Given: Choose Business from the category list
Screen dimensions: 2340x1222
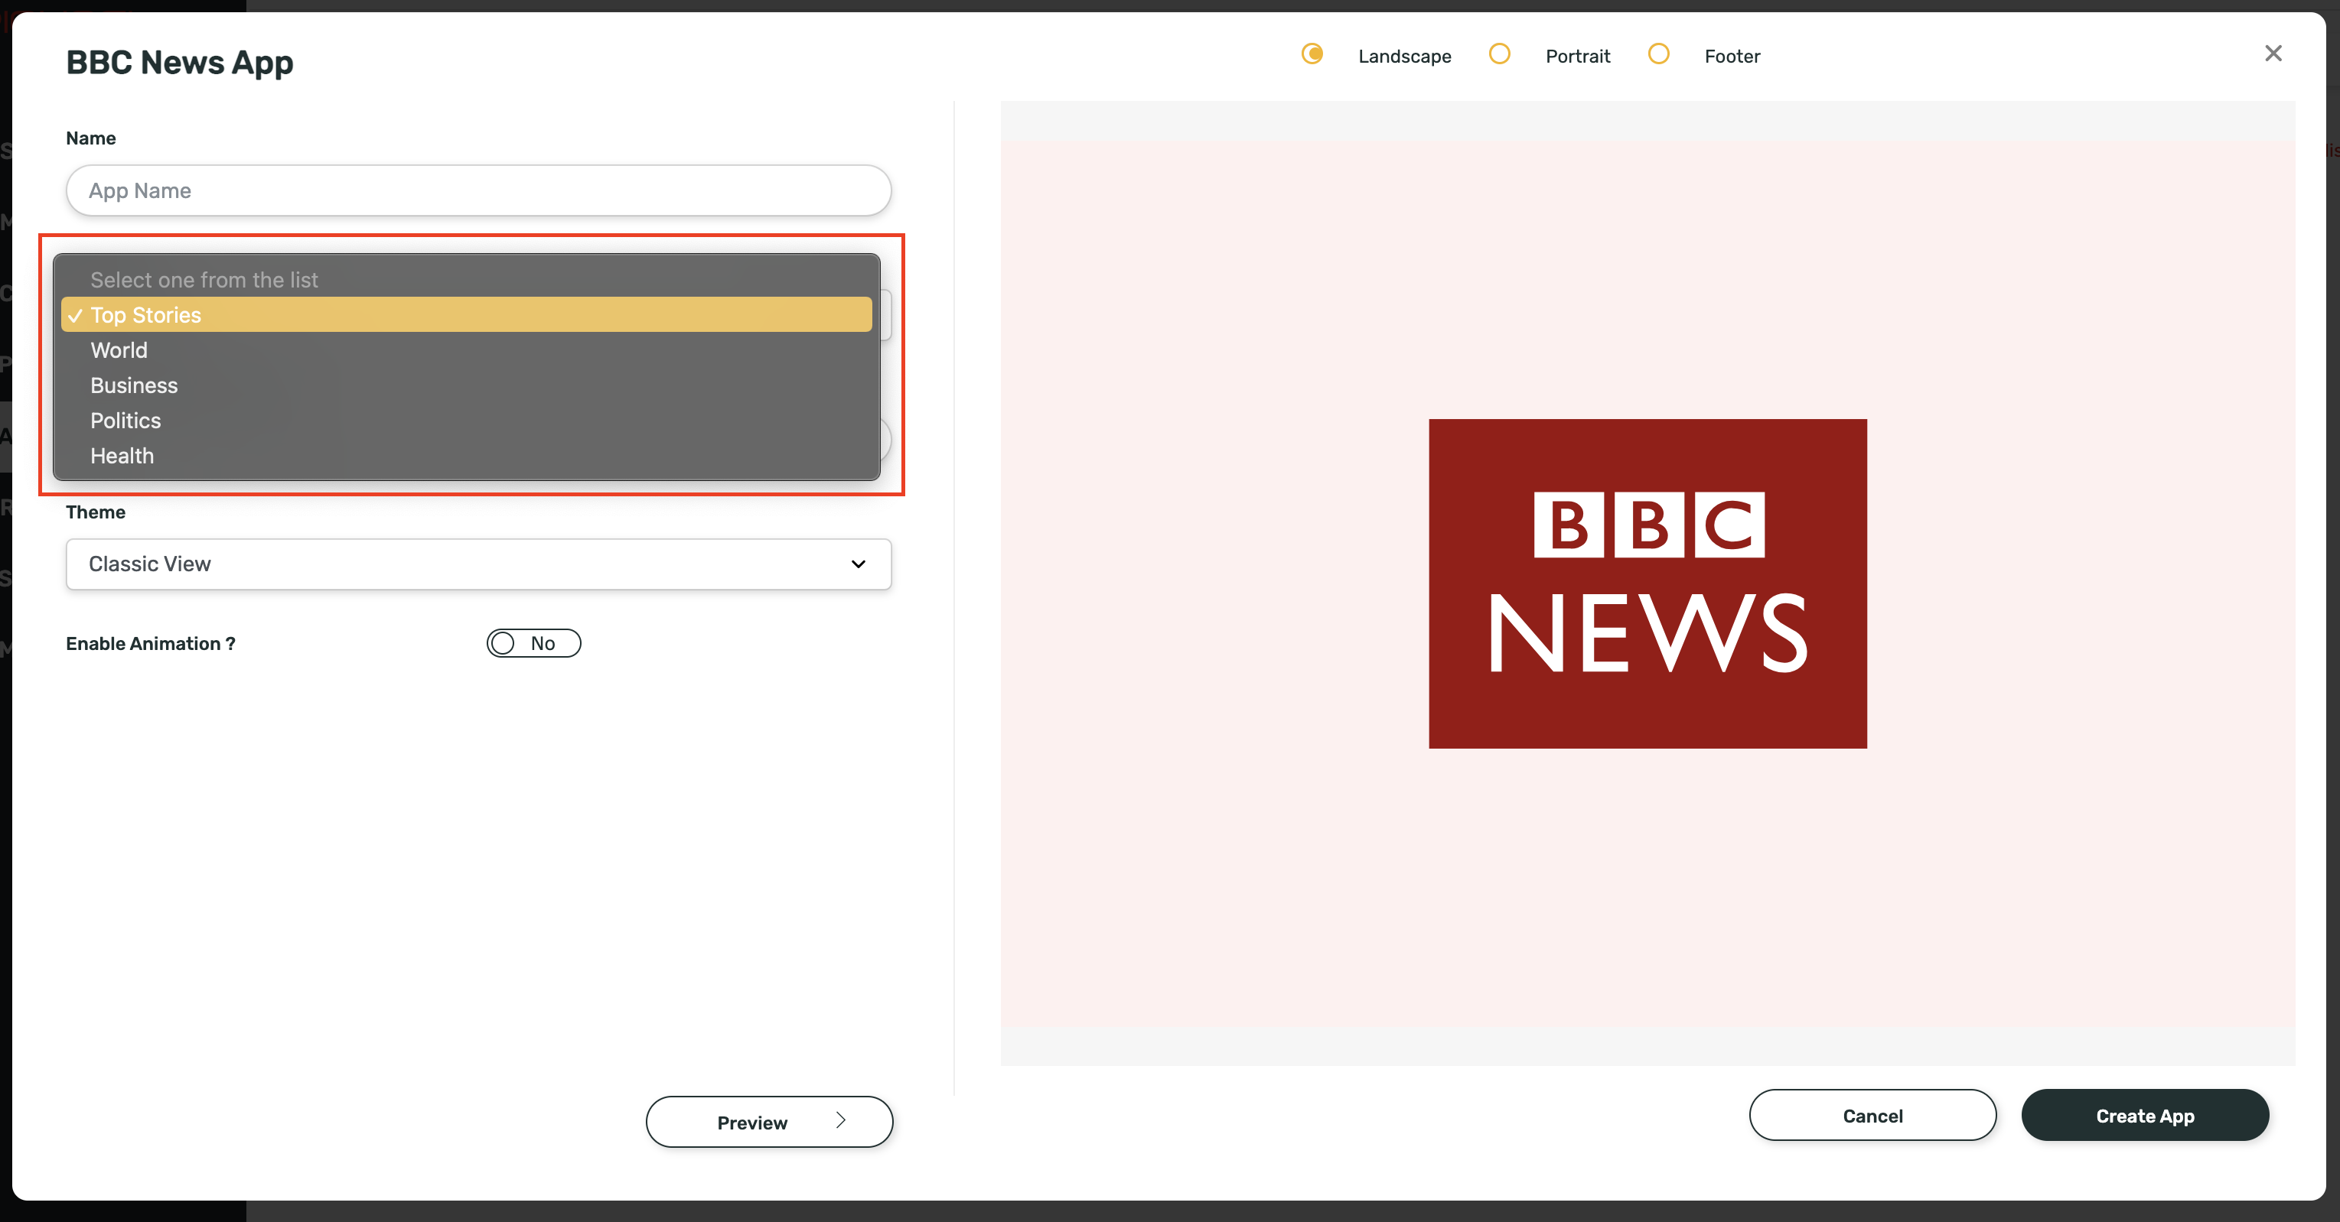Looking at the screenshot, I should click(466, 386).
